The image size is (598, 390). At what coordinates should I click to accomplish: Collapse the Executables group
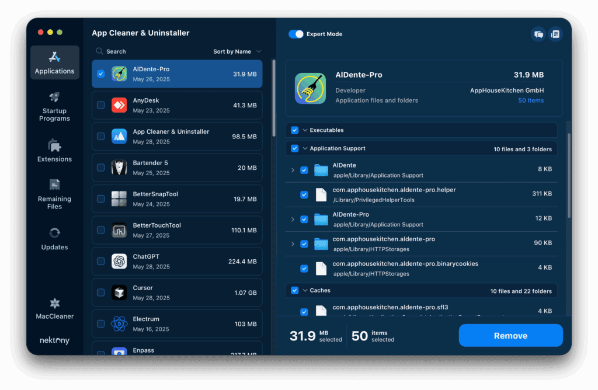click(x=305, y=130)
